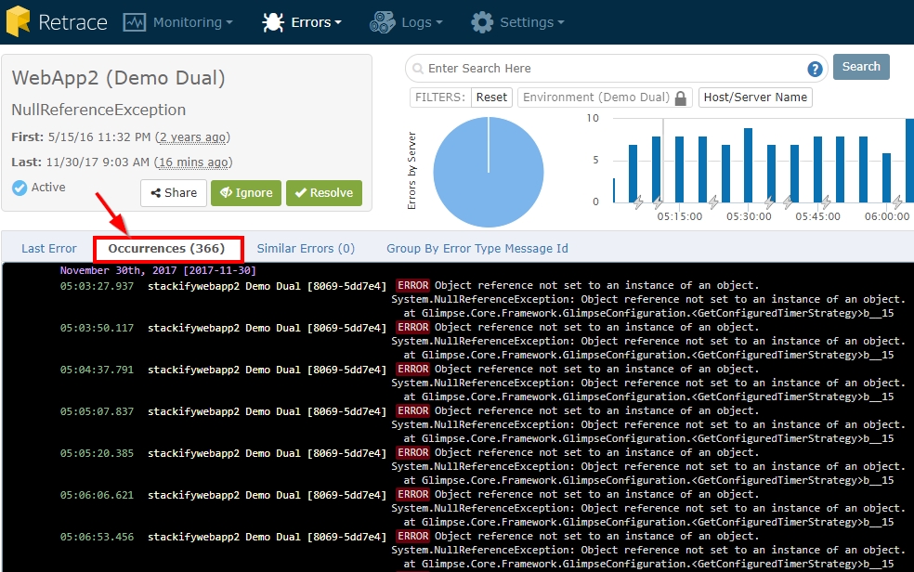
Task: Select the Occurrences (366) tab
Action: tap(166, 249)
